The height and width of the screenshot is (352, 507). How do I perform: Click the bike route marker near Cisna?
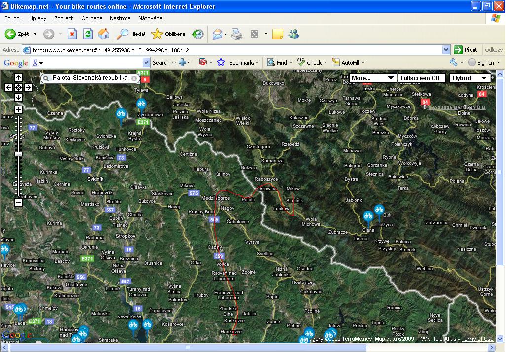coord(368,216)
